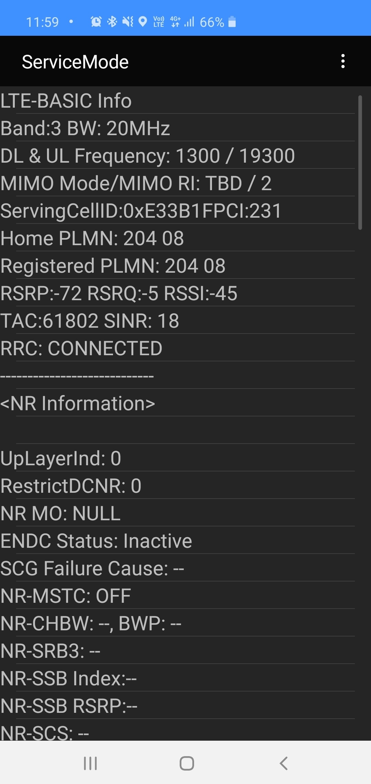
Task: Select the <NR Information> header row
Action: (x=178, y=403)
